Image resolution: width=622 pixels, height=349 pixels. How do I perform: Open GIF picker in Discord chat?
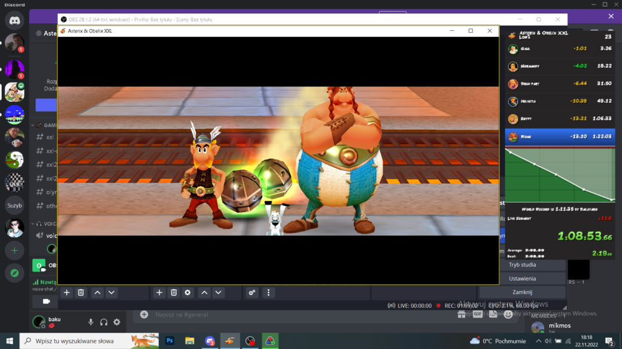[477, 314]
